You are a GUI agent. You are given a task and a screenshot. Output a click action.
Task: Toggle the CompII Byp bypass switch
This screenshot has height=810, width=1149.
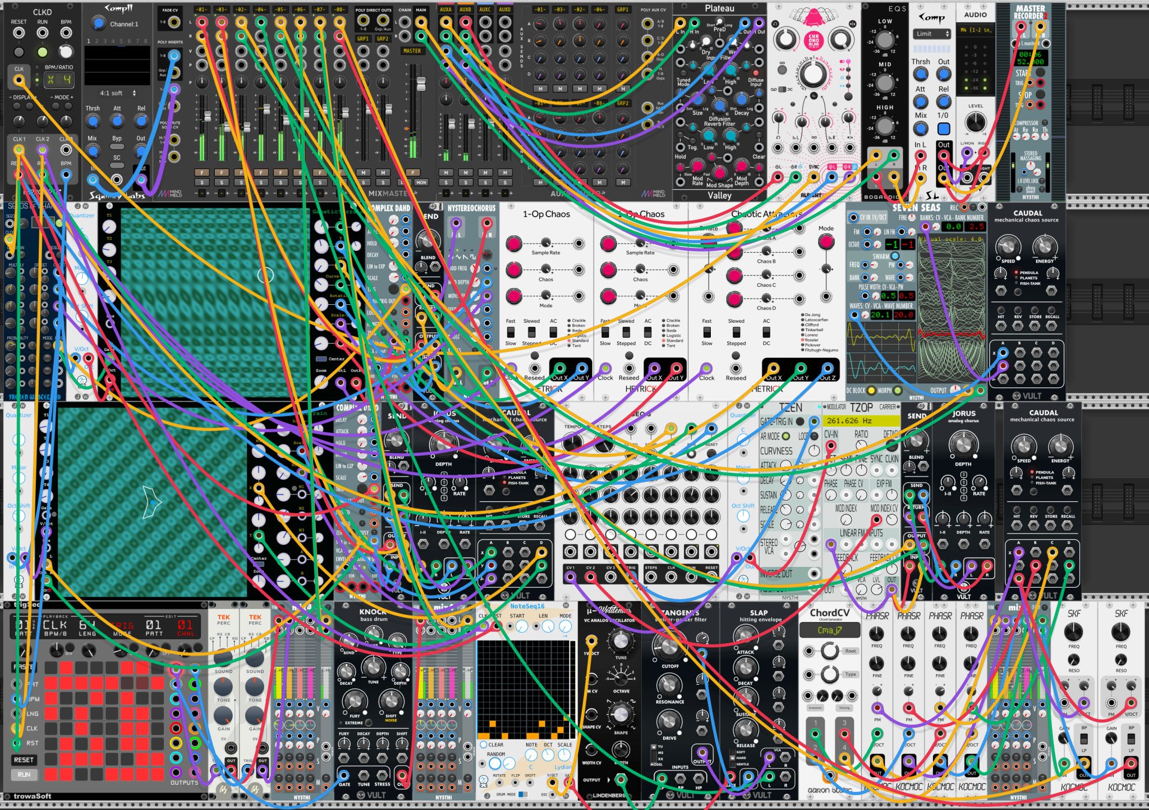click(x=117, y=147)
